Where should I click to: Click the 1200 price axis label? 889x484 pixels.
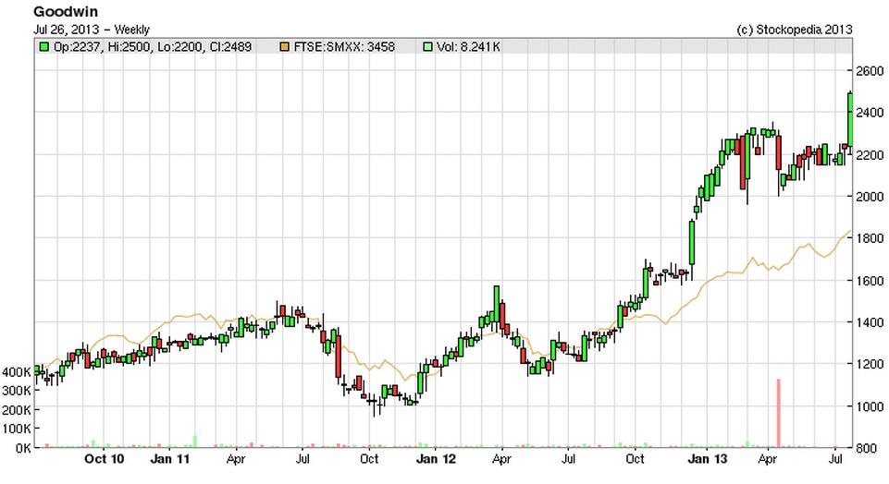point(870,364)
